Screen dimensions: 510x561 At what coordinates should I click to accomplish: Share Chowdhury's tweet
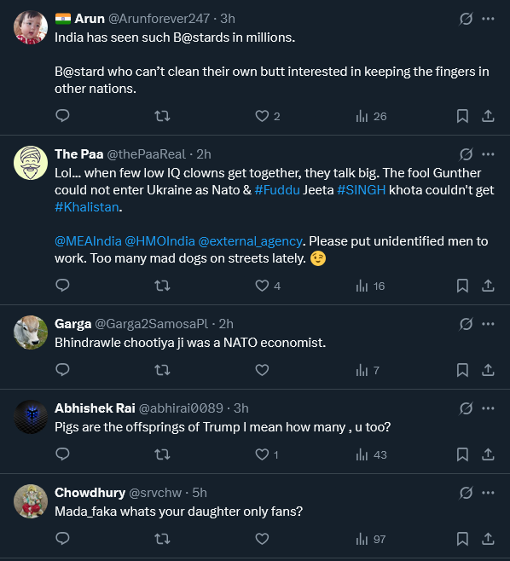pos(488,539)
